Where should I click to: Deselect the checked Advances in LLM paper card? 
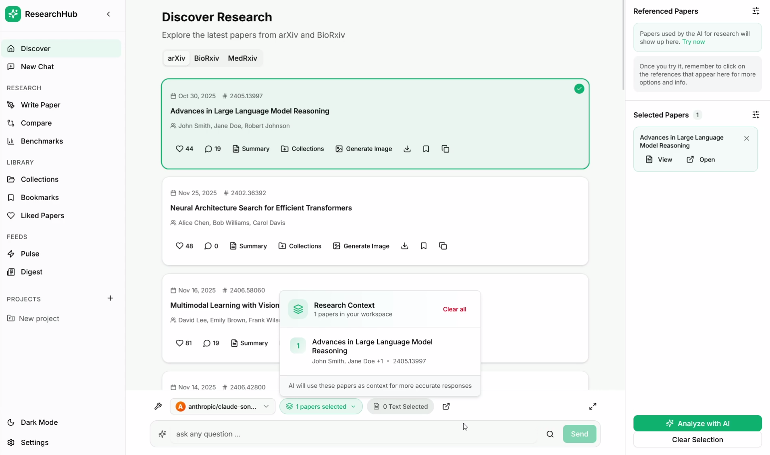[579, 89]
